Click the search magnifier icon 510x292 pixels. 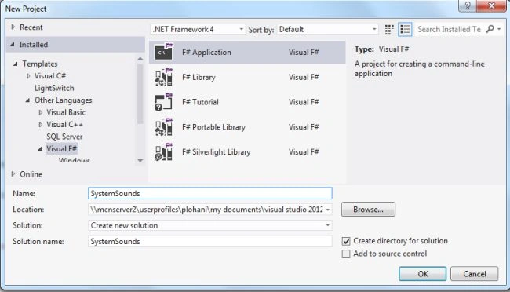490,29
